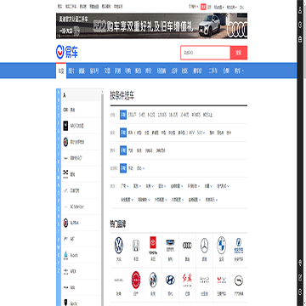This screenshot has height=306, width=306.
Task: Open the Volkswagen brand logo
Action: [119, 246]
